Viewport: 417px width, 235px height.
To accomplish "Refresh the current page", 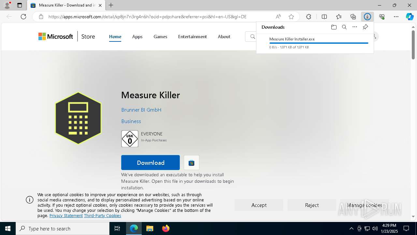I will pyautogui.click(x=23, y=17).
